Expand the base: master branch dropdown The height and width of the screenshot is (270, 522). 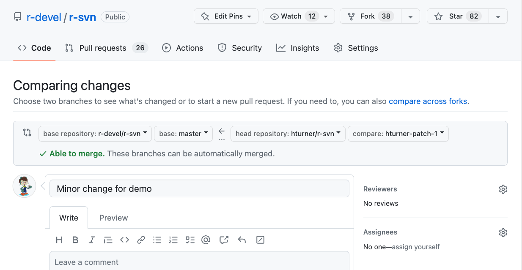[x=184, y=134]
